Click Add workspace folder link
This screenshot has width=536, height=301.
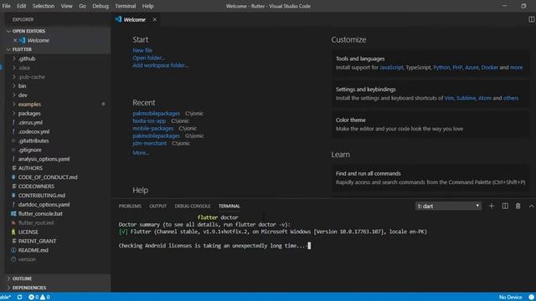(160, 65)
